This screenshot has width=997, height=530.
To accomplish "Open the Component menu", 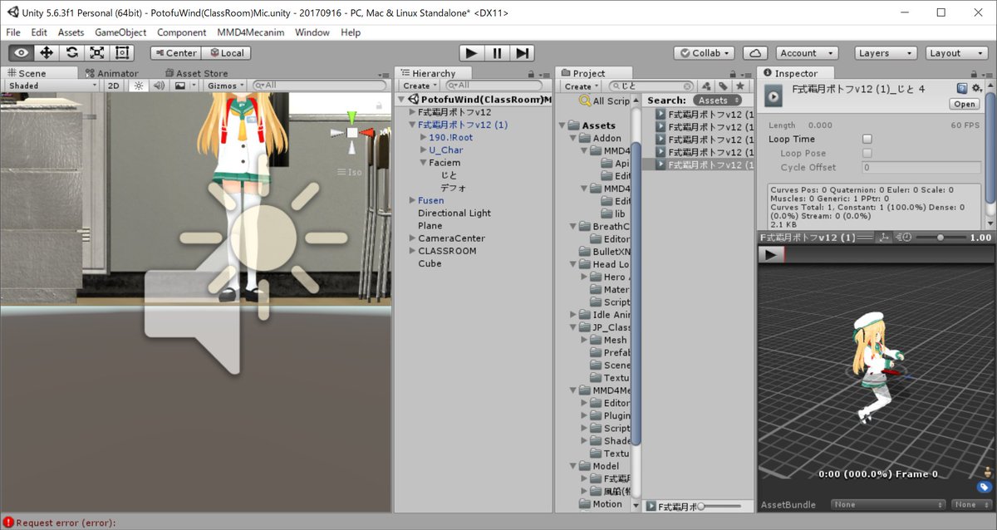I will tap(181, 32).
